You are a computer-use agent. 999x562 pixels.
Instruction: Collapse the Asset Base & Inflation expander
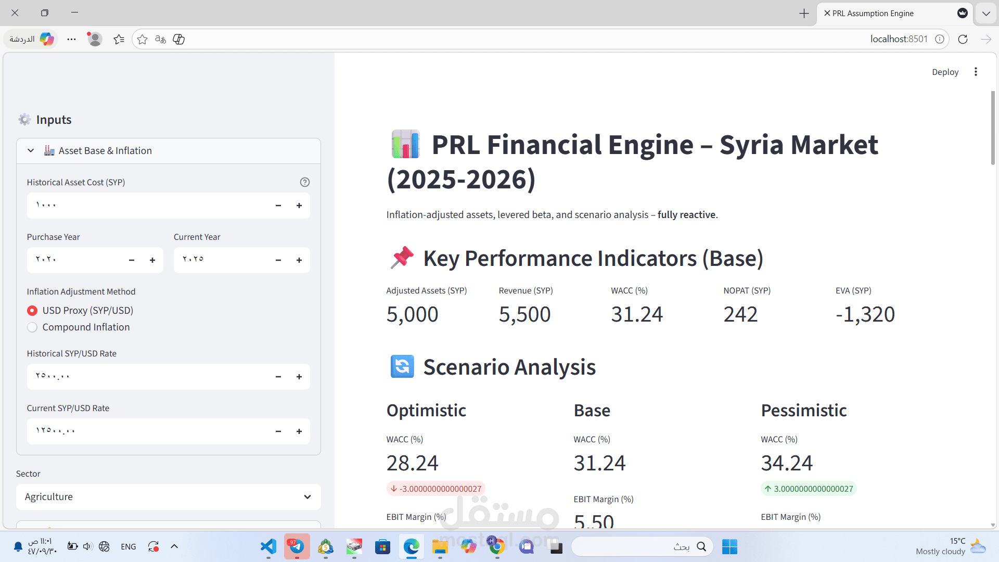point(169,151)
